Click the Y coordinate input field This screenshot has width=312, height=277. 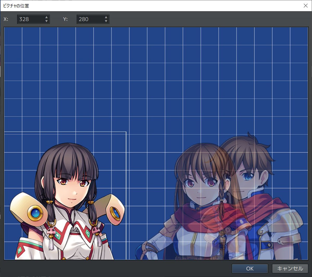[93, 19]
